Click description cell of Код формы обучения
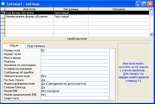The image size is (155, 104). pyautogui.click(x=119, y=13)
